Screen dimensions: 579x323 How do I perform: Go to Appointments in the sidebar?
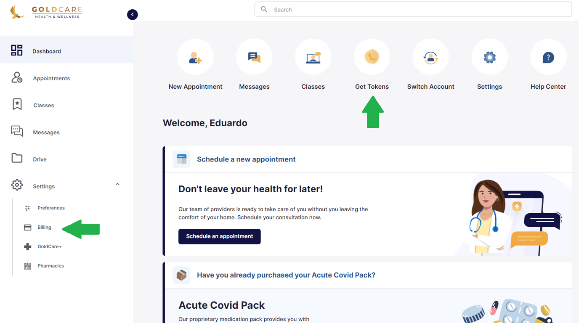tap(51, 78)
